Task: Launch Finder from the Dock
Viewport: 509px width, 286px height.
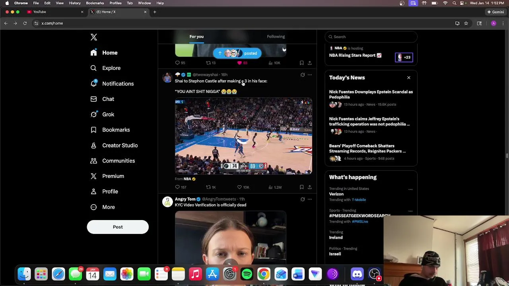Action: [x=24, y=274]
